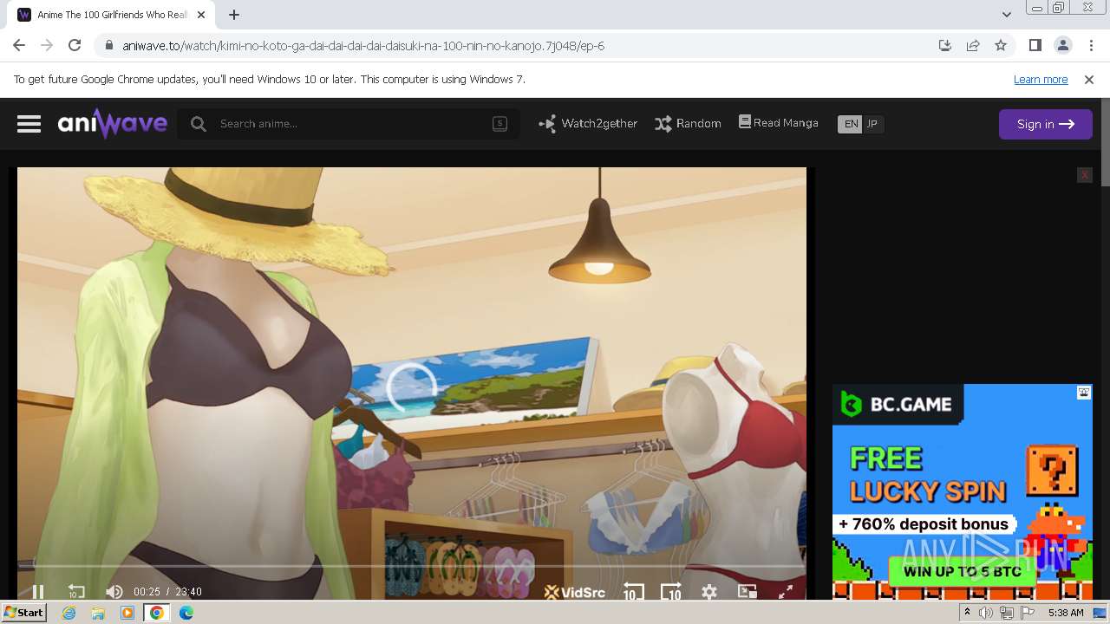Image resolution: width=1110 pixels, height=624 pixels.
Task: Reload the page
Action: (x=75, y=45)
